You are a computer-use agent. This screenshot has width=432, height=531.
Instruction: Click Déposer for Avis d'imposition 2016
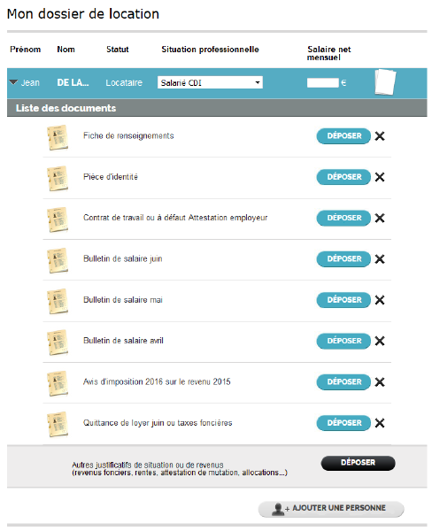343,382
